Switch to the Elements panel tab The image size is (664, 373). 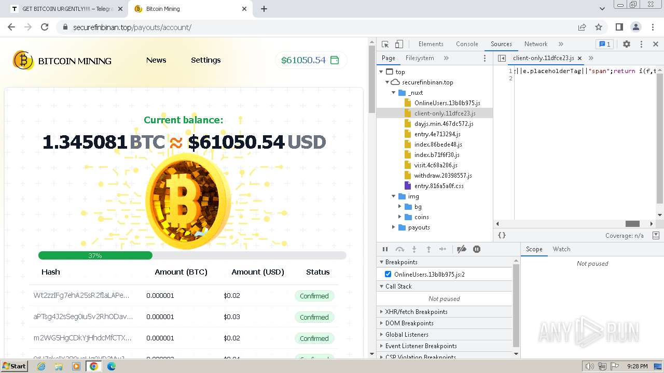click(431, 44)
